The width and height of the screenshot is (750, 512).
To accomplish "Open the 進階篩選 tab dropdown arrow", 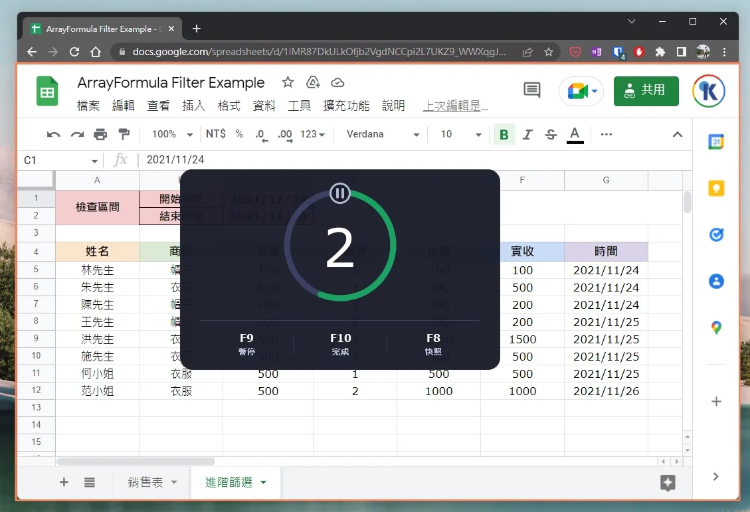I will pos(264,482).
